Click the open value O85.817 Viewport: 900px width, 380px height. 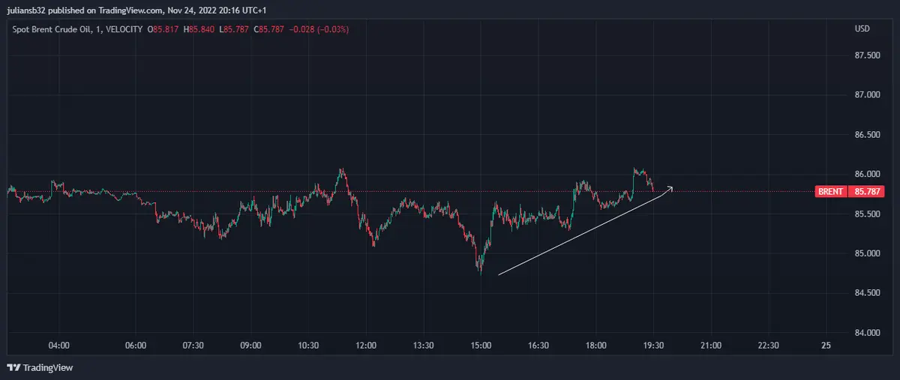(163, 29)
